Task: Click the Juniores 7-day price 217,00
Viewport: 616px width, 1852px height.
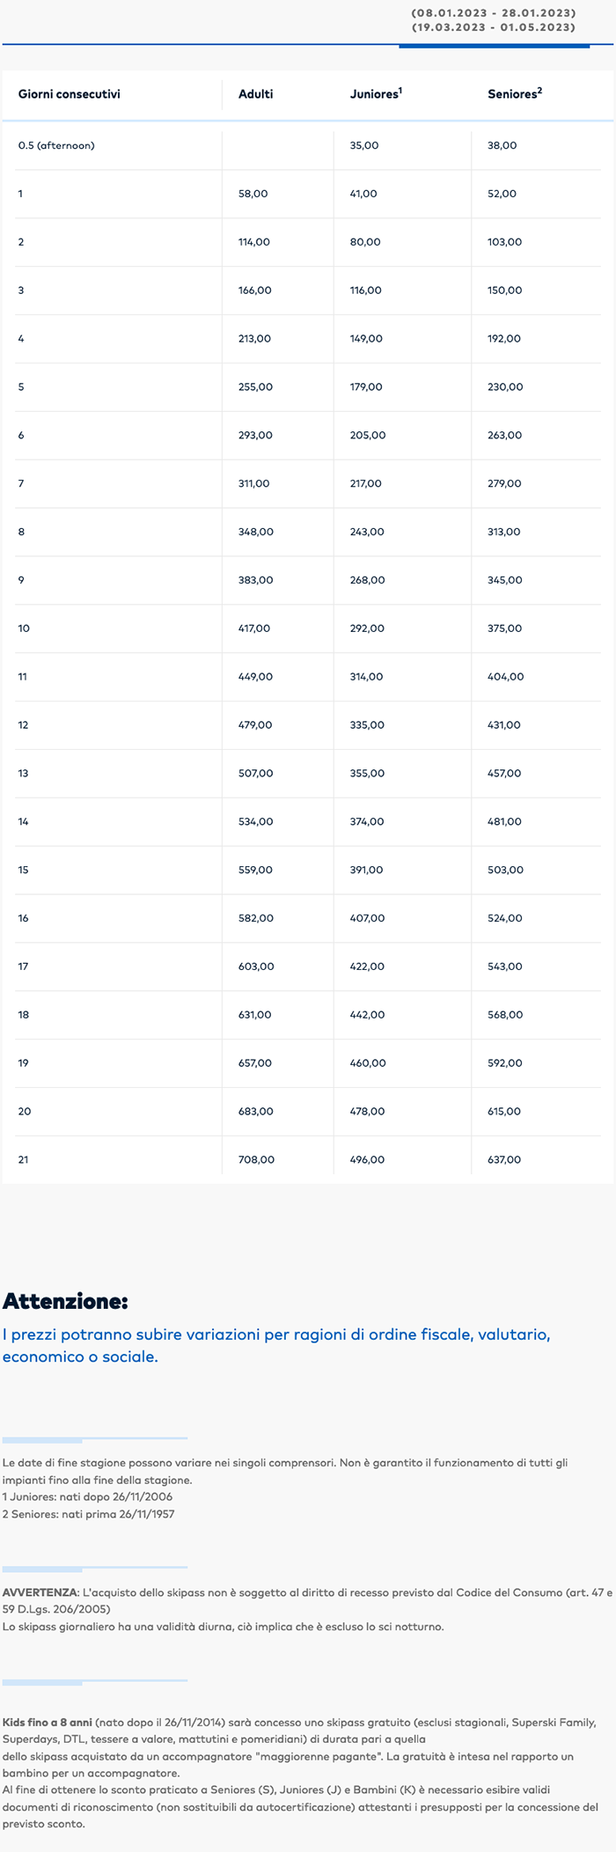Action: [366, 484]
